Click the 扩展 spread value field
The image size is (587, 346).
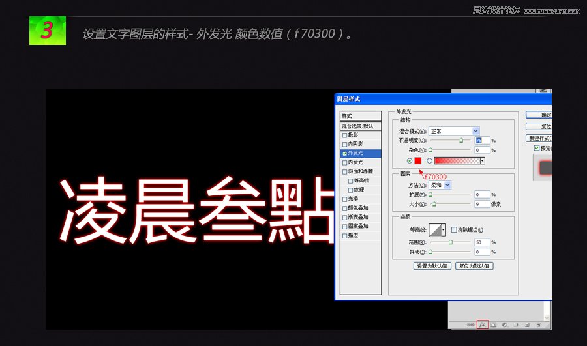[482, 195]
